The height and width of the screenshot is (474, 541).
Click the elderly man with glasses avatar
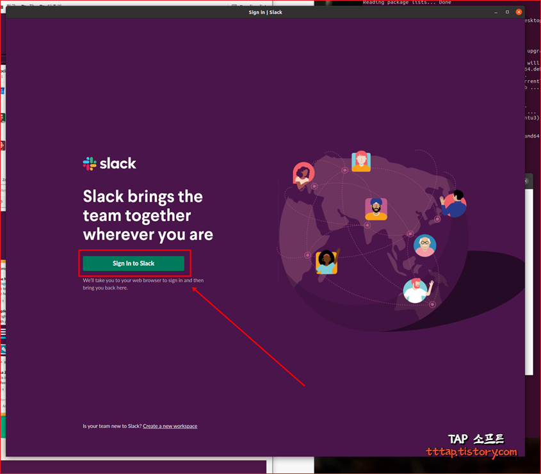tap(424, 245)
